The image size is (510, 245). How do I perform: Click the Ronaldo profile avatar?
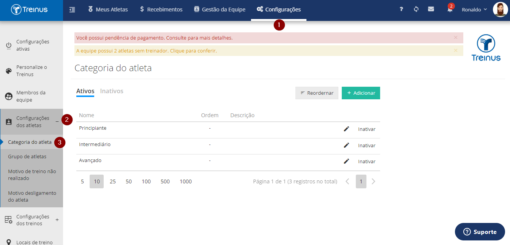(500, 10)
